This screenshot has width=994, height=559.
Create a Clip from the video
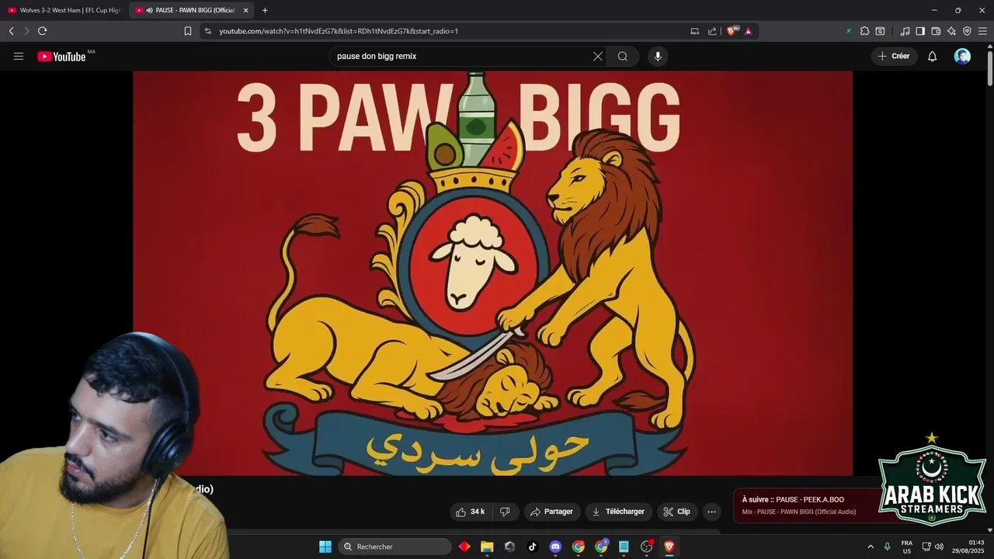tap(676, 512)
